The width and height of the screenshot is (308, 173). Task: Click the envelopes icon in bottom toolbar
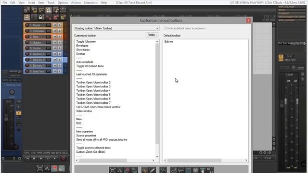(x=47, y=168)
